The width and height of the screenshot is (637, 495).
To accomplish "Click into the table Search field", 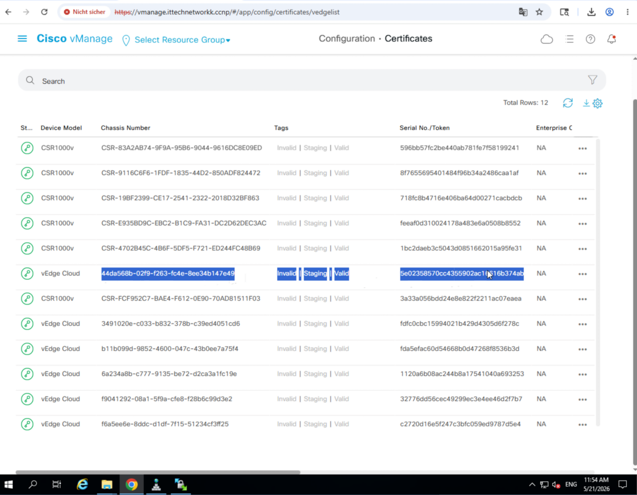I will tap(312, 80).
